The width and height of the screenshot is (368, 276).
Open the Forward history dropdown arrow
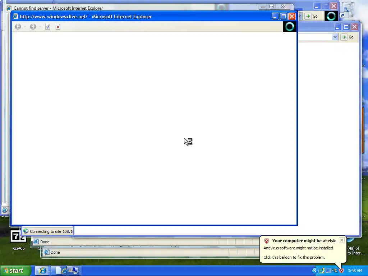tap(40, 27)
